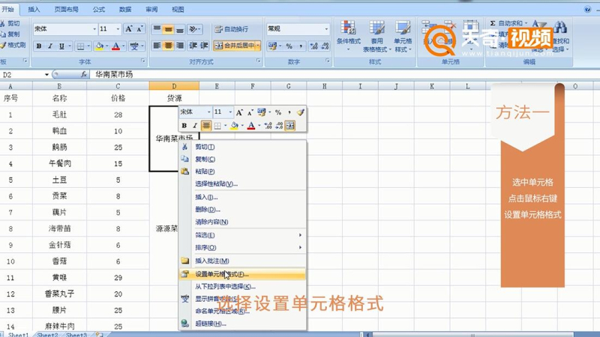The height and width of the screenshot is (337, 600).
Task: Click mini toolbar fill color bucket
Action: click(x=234, y=125)
